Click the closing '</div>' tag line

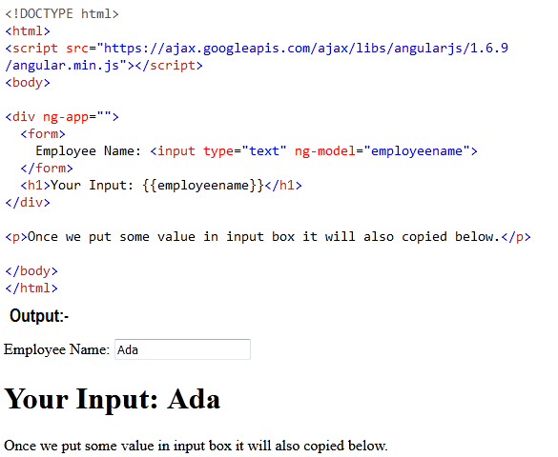28,203
